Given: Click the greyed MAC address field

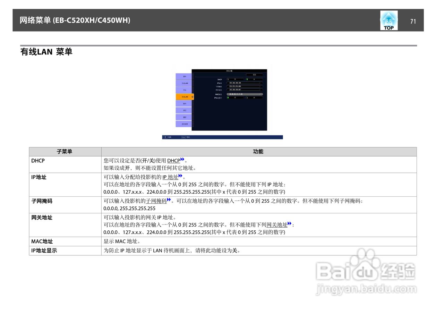Looking at the screenshot, I should point(245,94).
